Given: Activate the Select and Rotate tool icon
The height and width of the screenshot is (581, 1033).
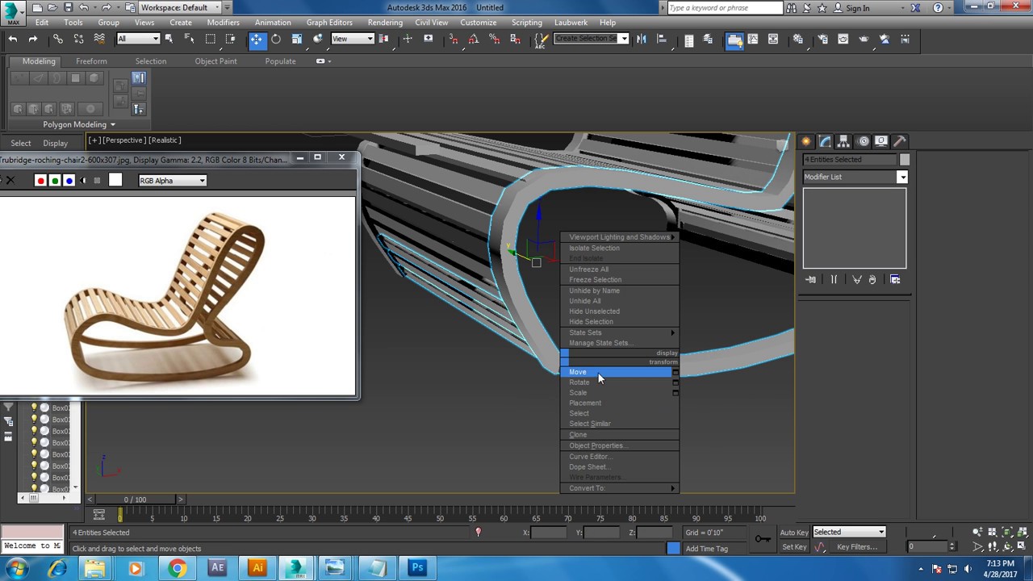Looking at the screenshot, I should tap(276, 40).
